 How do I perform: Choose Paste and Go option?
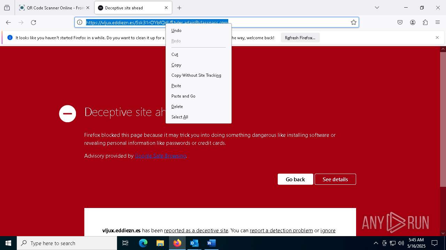tap(199, 96)
